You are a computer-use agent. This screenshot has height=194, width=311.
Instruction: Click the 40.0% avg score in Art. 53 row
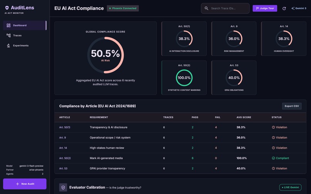241,169
